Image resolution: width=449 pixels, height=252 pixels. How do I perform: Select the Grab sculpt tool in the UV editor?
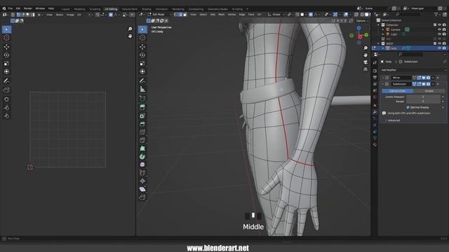6,99
